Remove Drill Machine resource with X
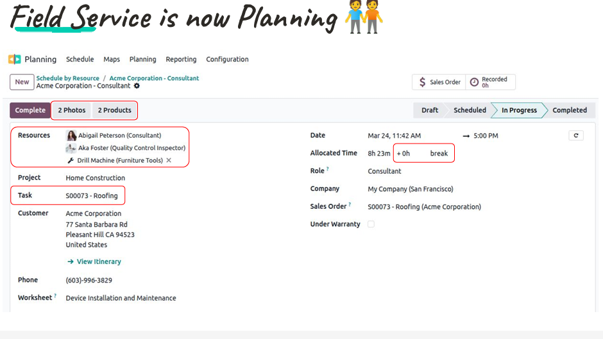Image resolution: width=603 pixels, height=339 pixels. pos(169,160)
